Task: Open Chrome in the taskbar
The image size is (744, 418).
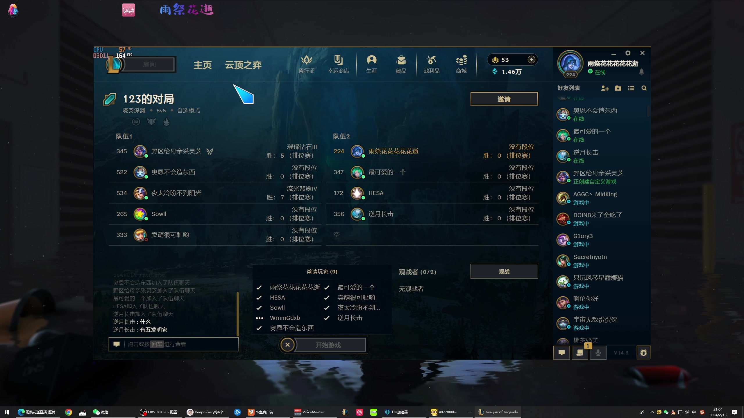Action: 69,412
